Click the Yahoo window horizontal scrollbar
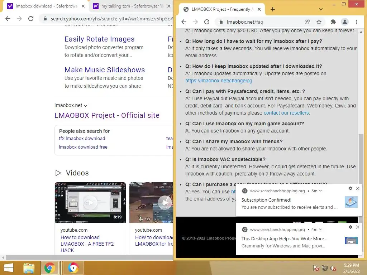 pyautogui.click(x=89, y=258)
